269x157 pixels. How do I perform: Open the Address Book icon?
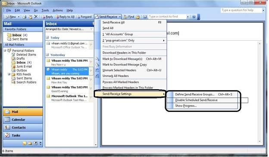144,17
